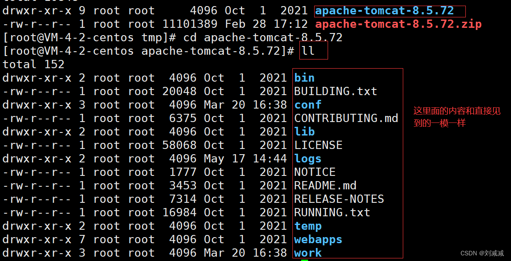The height and width of the screenshot is (261, 511).
Task: Select the webapps directory entry
Action: coord(319,239)
